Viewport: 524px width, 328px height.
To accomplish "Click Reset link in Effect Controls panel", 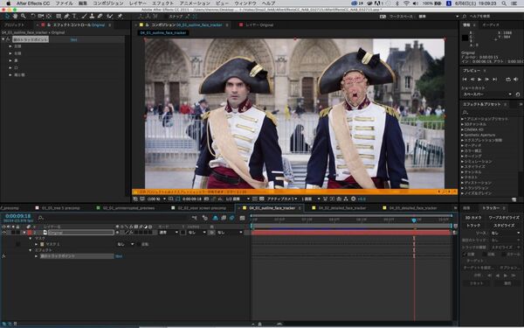I will [73, 39].
